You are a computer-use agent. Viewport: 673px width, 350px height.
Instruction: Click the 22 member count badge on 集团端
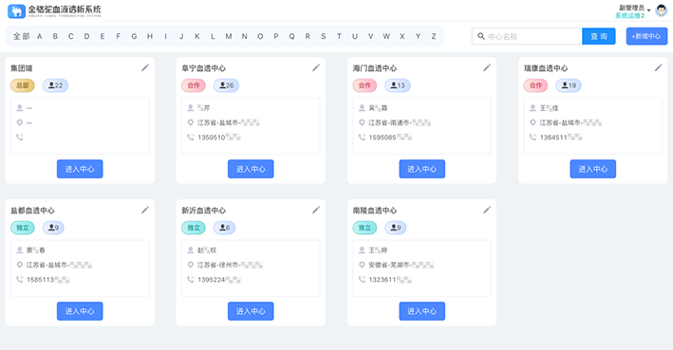(x=55, y=85)
